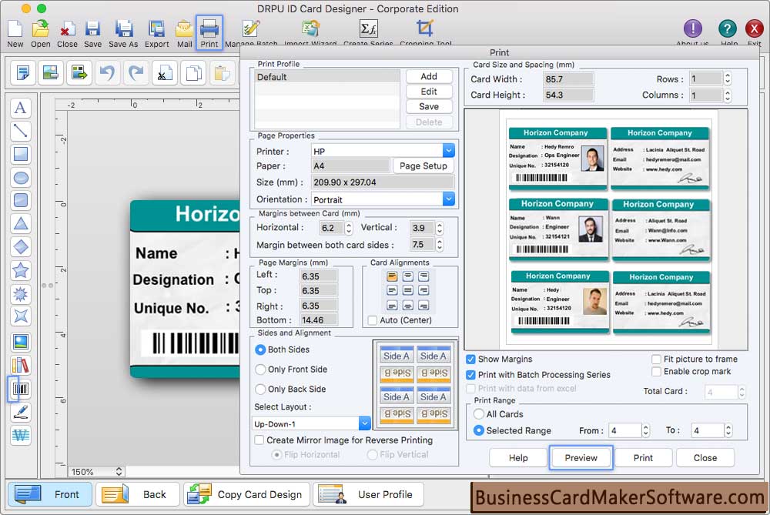Viewport: 770px width, 515px height.
Task: Uncheck the Show Margins checkbox
Action: coord(470,359)
